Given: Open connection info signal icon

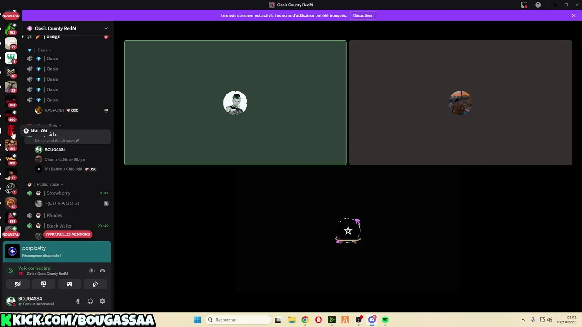Looking at the screenshot, I should 11,271.
